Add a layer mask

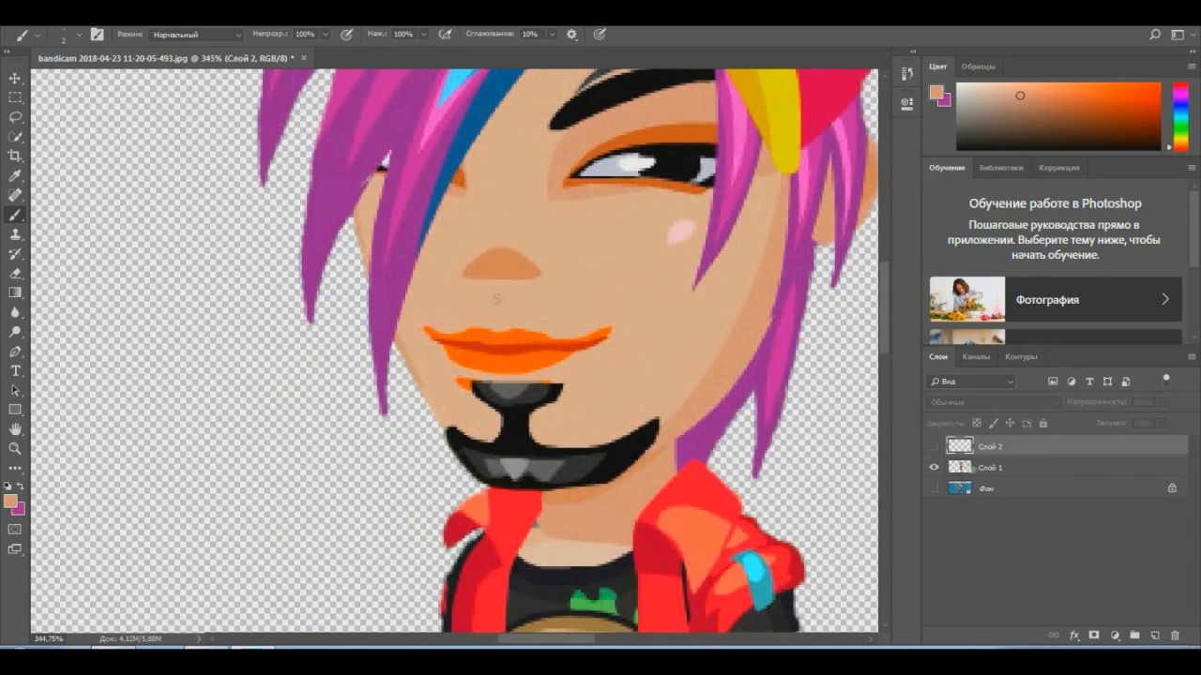pyautogui.click(x=1094, y=636)
